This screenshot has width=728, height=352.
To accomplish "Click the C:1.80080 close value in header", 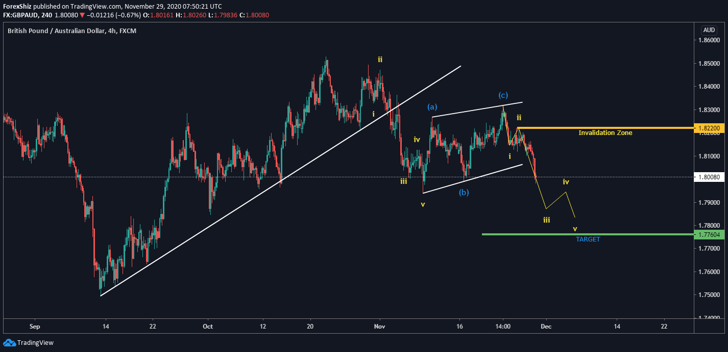I will tap(254, 15).
